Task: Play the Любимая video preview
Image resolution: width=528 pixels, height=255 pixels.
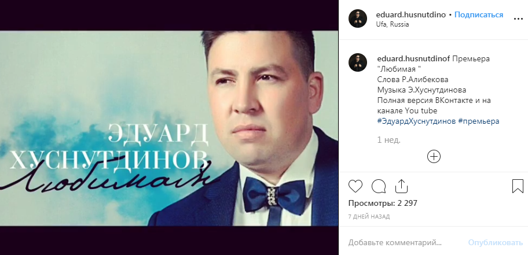Action: pos(169,128)
